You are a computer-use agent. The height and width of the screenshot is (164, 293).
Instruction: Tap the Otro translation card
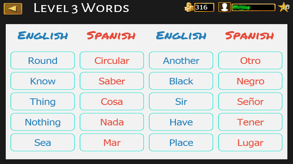click(x=250, y=60)
